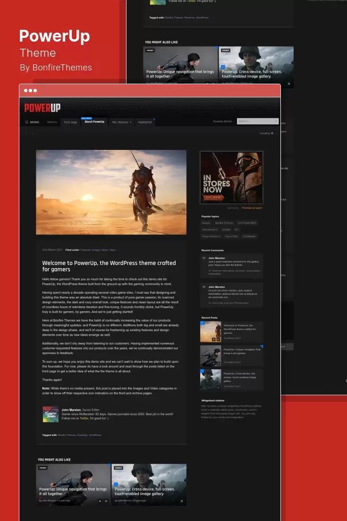
Task: Click the IMAGES badge on bottom Unique navigation card
Action: click(x=43, y=468)
